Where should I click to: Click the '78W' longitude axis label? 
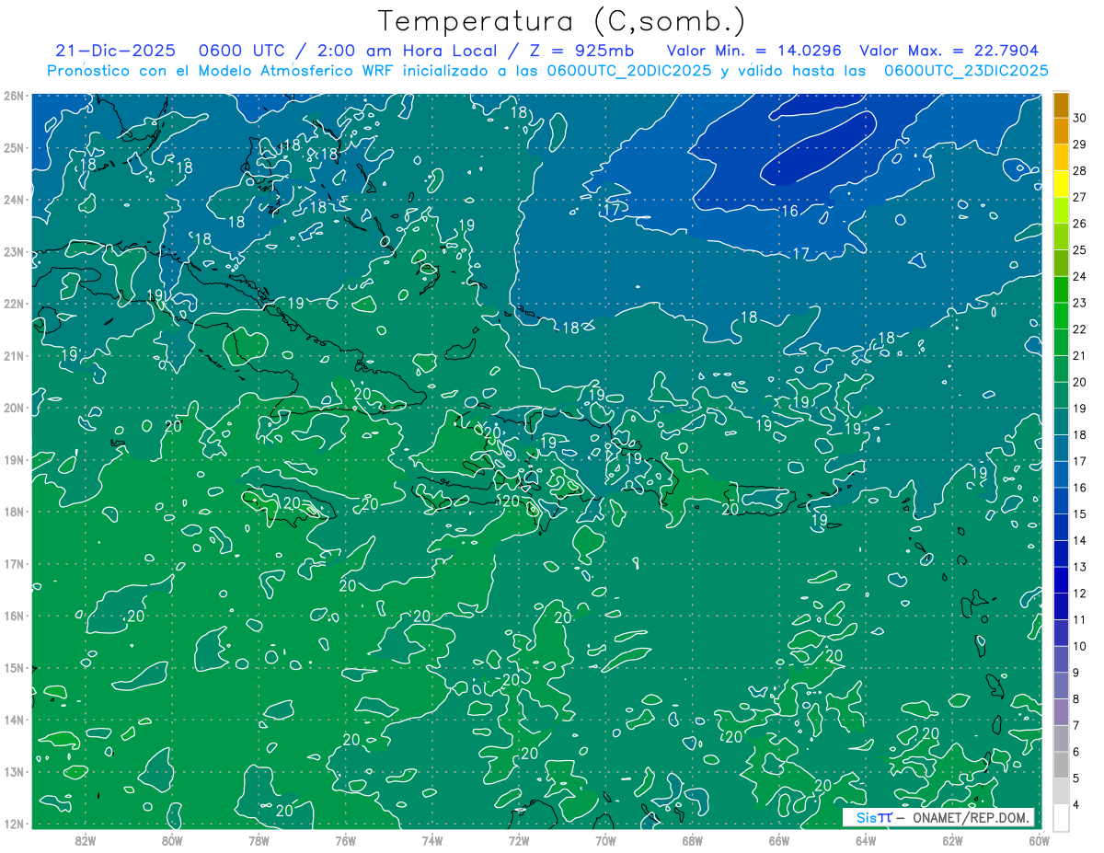tap(259, 840)
